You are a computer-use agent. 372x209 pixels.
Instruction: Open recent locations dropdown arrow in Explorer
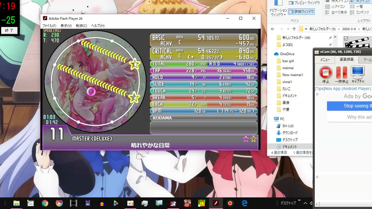288,29
